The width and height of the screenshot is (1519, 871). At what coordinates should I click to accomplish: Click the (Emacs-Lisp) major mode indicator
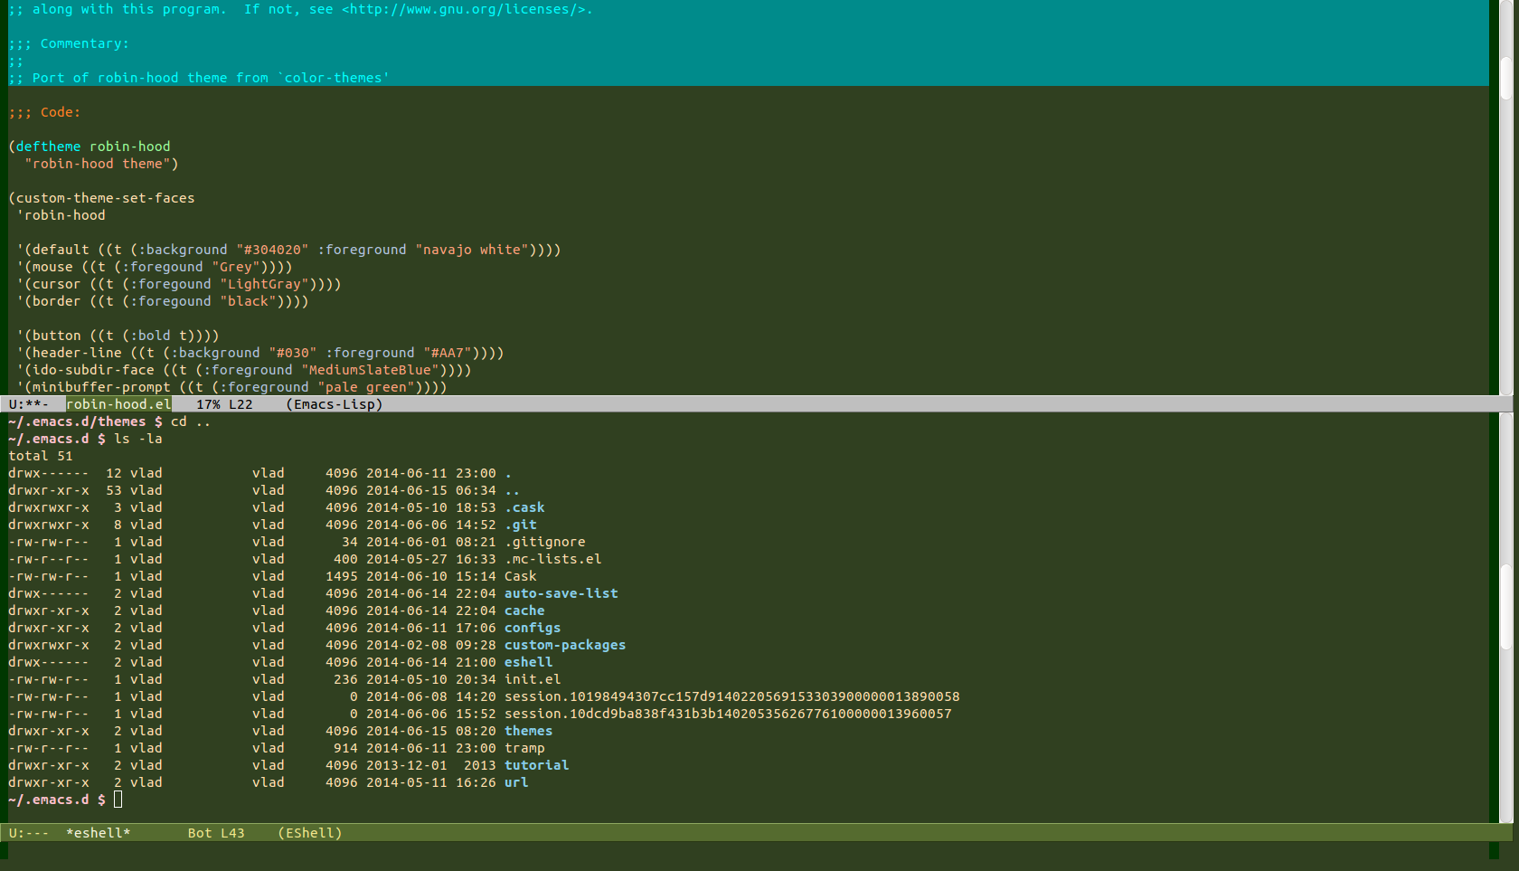point(335,404)
